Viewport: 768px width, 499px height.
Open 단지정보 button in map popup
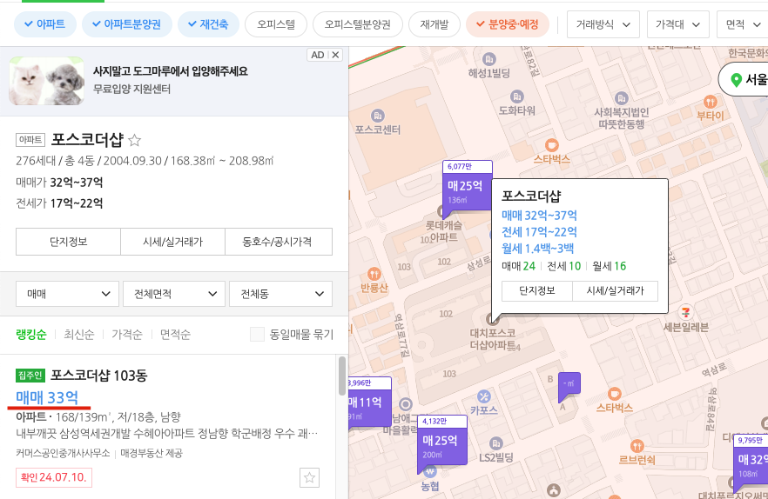[536, 290]
